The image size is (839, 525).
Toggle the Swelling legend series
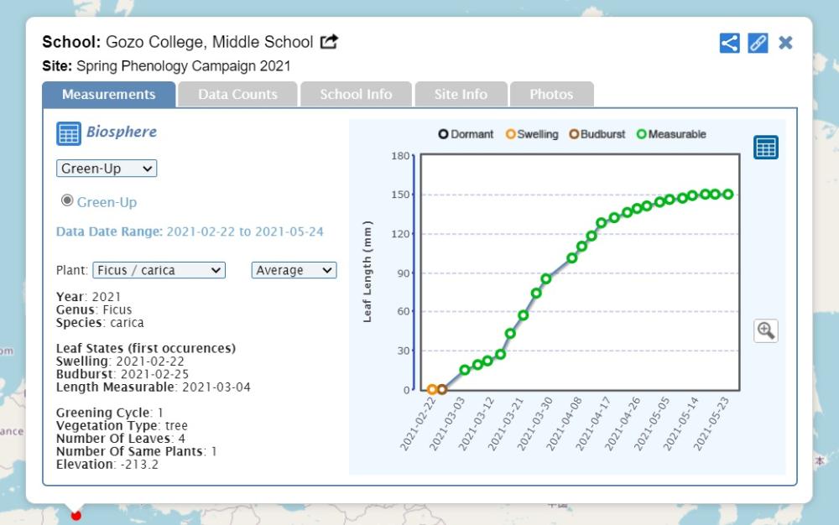532,134
